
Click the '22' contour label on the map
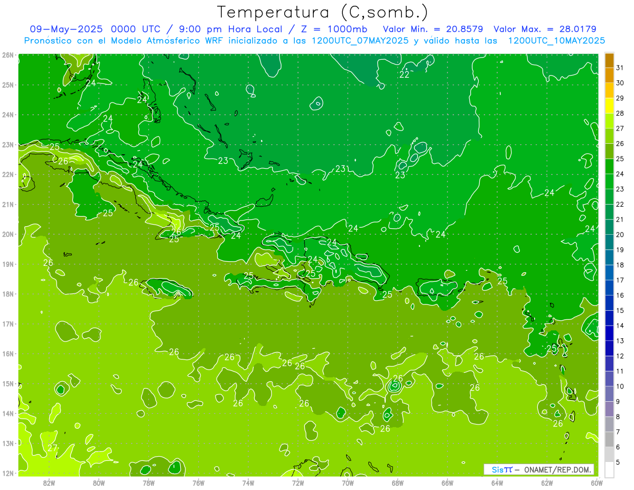[x=405, y=75]
